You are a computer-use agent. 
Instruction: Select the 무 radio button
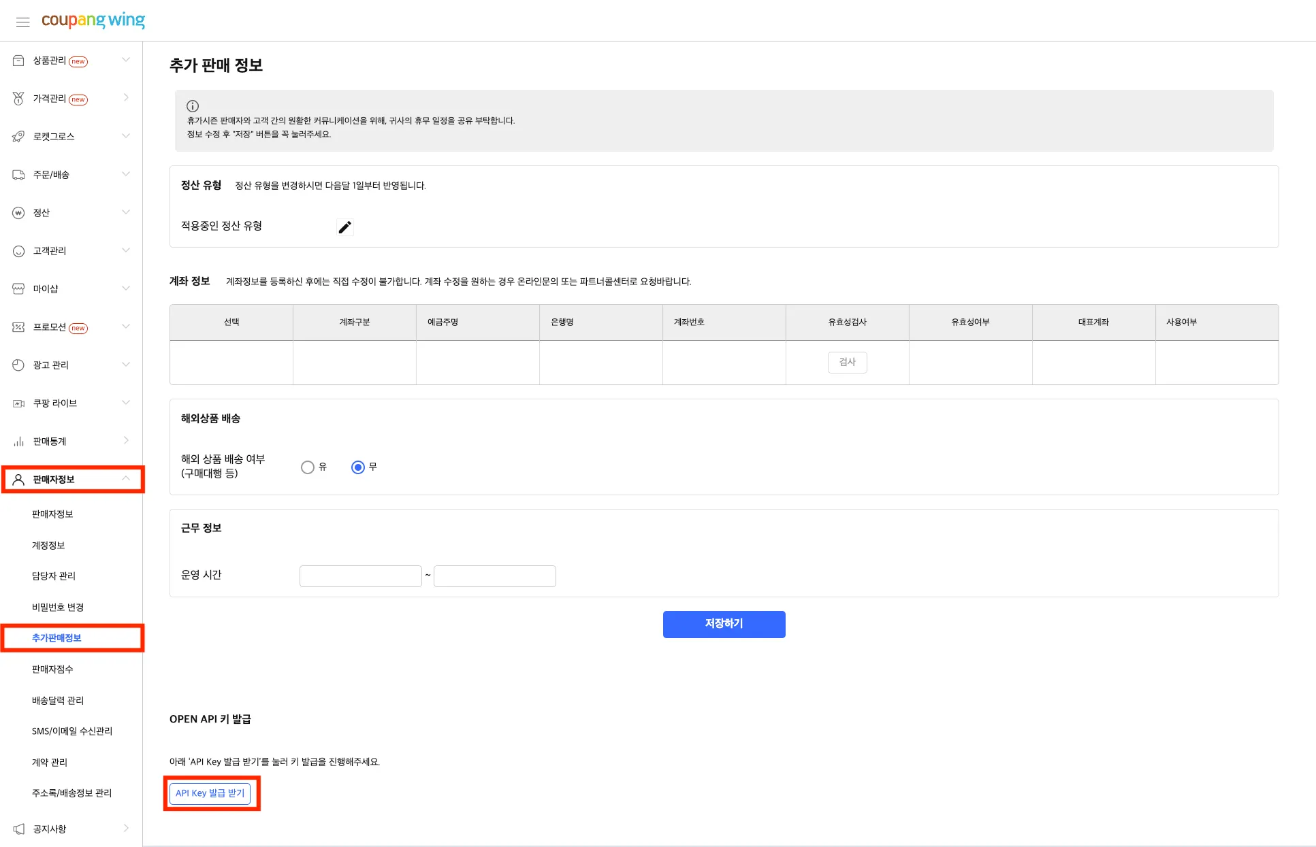point(358,467)
